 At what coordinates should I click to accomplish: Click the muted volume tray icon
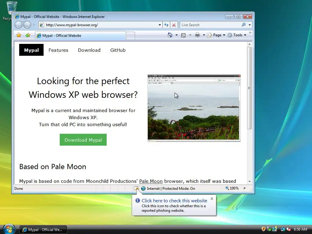point(289,229)
